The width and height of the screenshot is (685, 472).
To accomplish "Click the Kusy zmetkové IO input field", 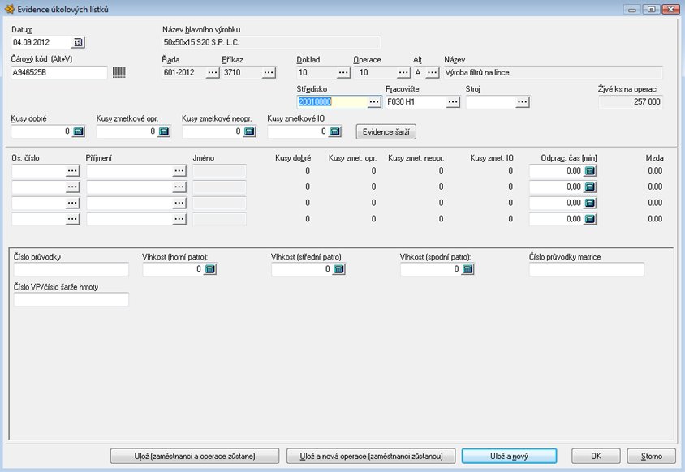I will (299, 131).
